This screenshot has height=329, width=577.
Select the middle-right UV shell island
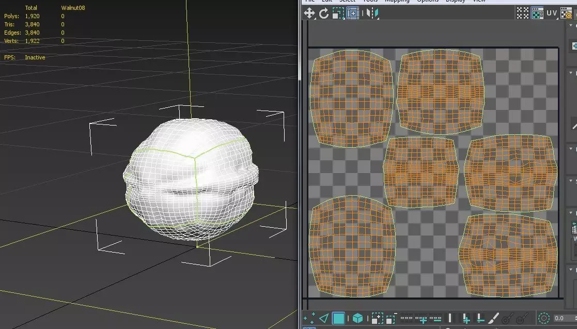[511, 173]
